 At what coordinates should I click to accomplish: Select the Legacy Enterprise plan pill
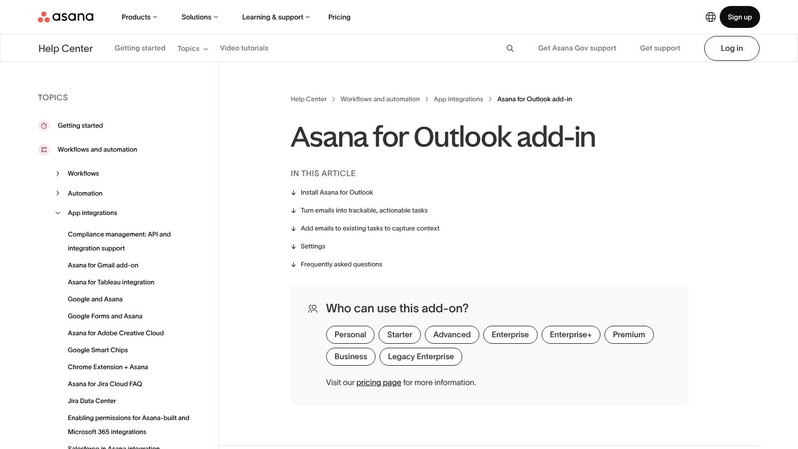(421, 357)
